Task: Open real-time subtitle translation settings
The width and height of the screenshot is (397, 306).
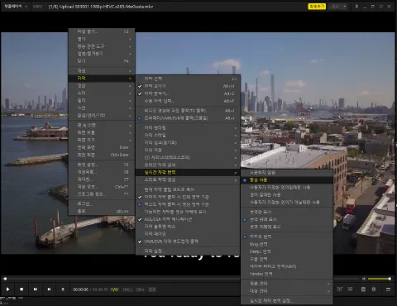Action: click(287, 300)
